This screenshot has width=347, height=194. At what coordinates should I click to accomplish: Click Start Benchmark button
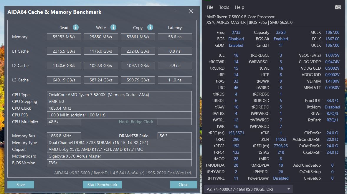(x=102, y=185)
